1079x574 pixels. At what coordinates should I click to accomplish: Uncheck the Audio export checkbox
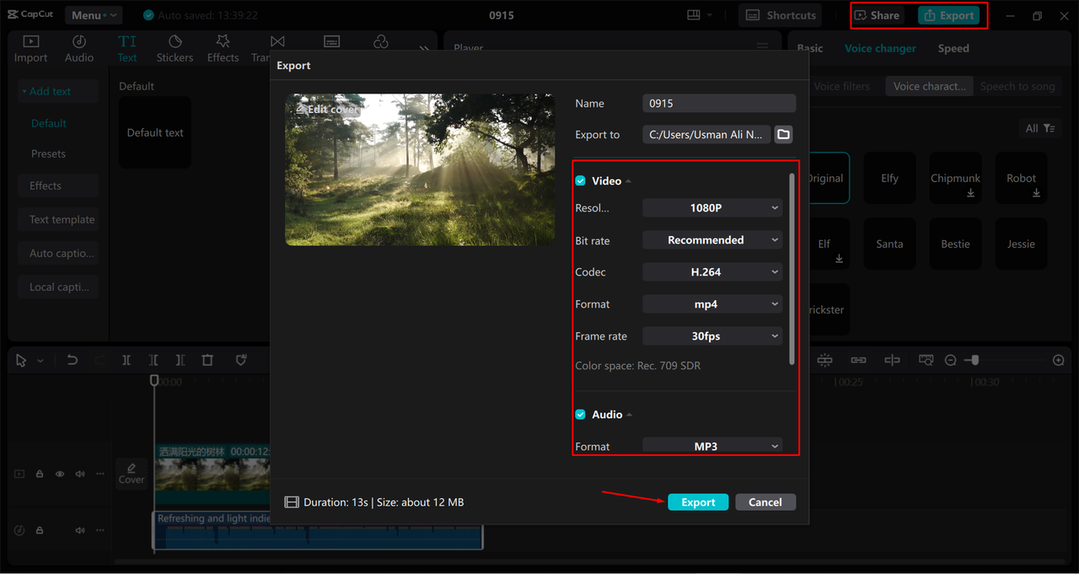(x=580, y=415)
